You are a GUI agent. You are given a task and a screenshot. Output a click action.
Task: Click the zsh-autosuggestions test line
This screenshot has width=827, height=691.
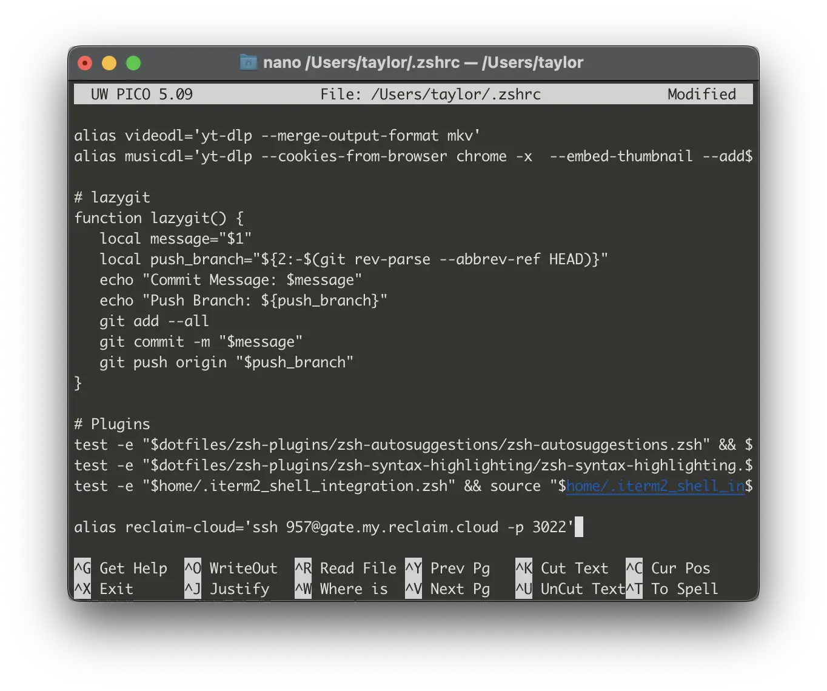(x=413, y=445)
